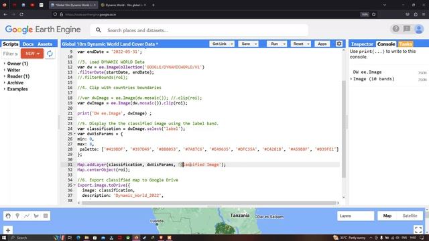View JSON of Image (10 bands) entry
429x241 pixels.
[422, 80]
